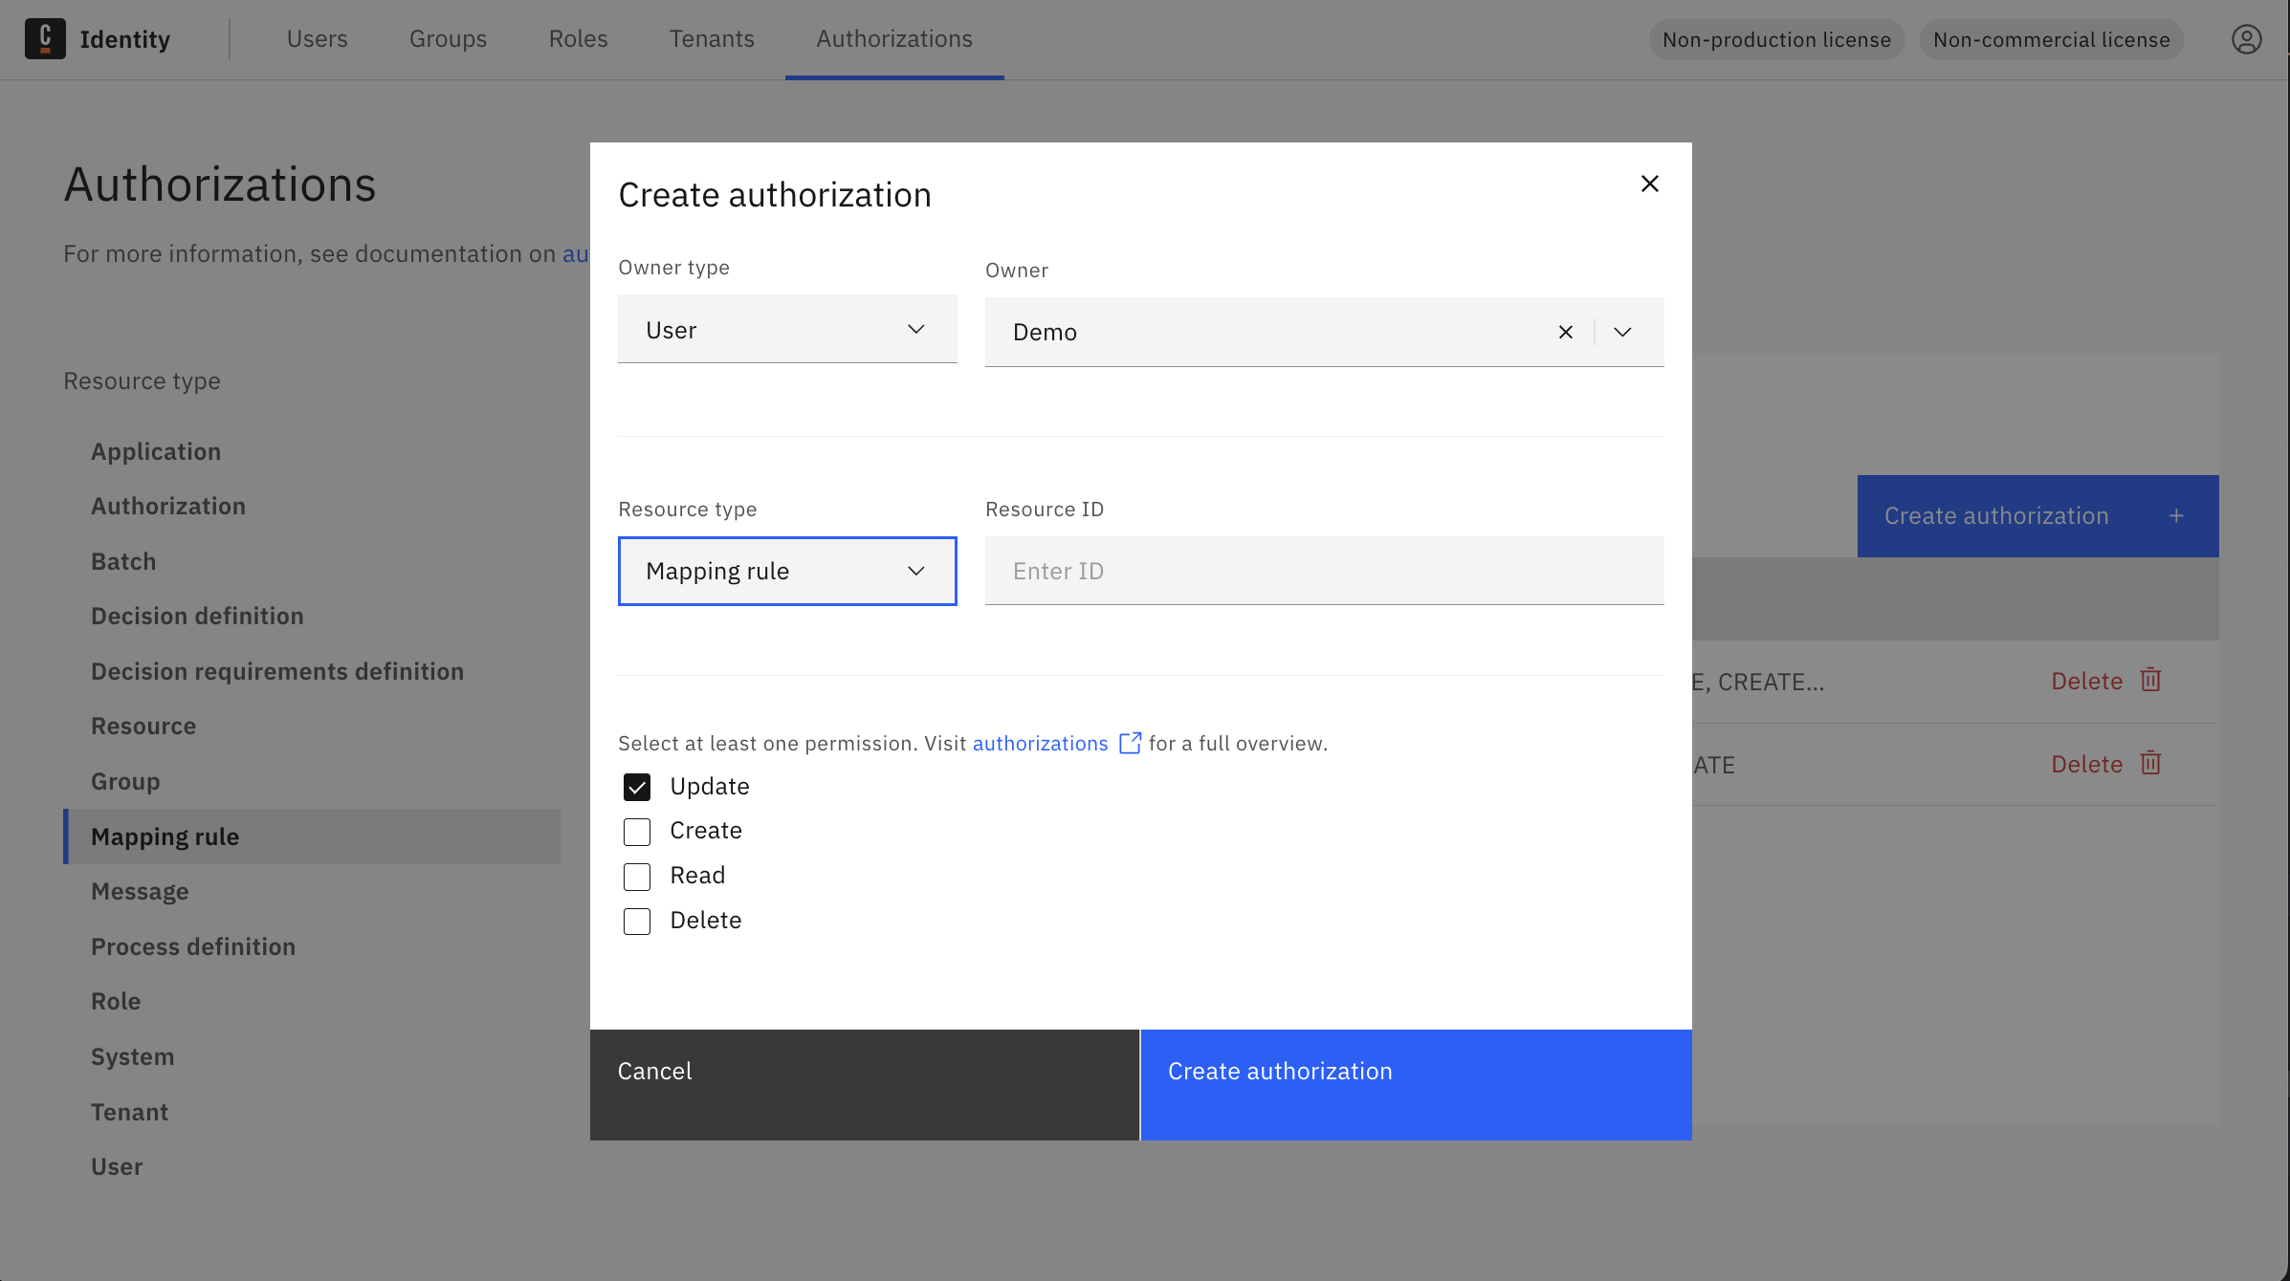The image size is (2290, 1281).
Task: Click the delete trash icon on first authorization row
Action: pos(2150,680)
